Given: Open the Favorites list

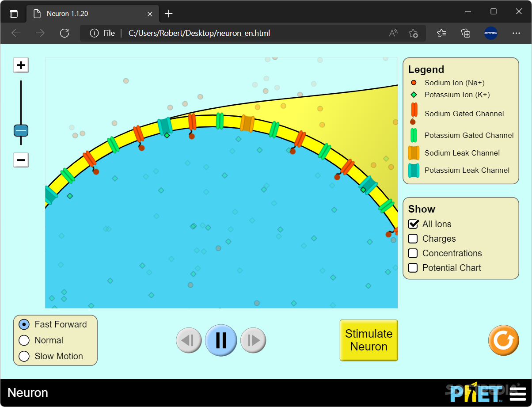Looking at the screenshot, I should pos(441,33).
